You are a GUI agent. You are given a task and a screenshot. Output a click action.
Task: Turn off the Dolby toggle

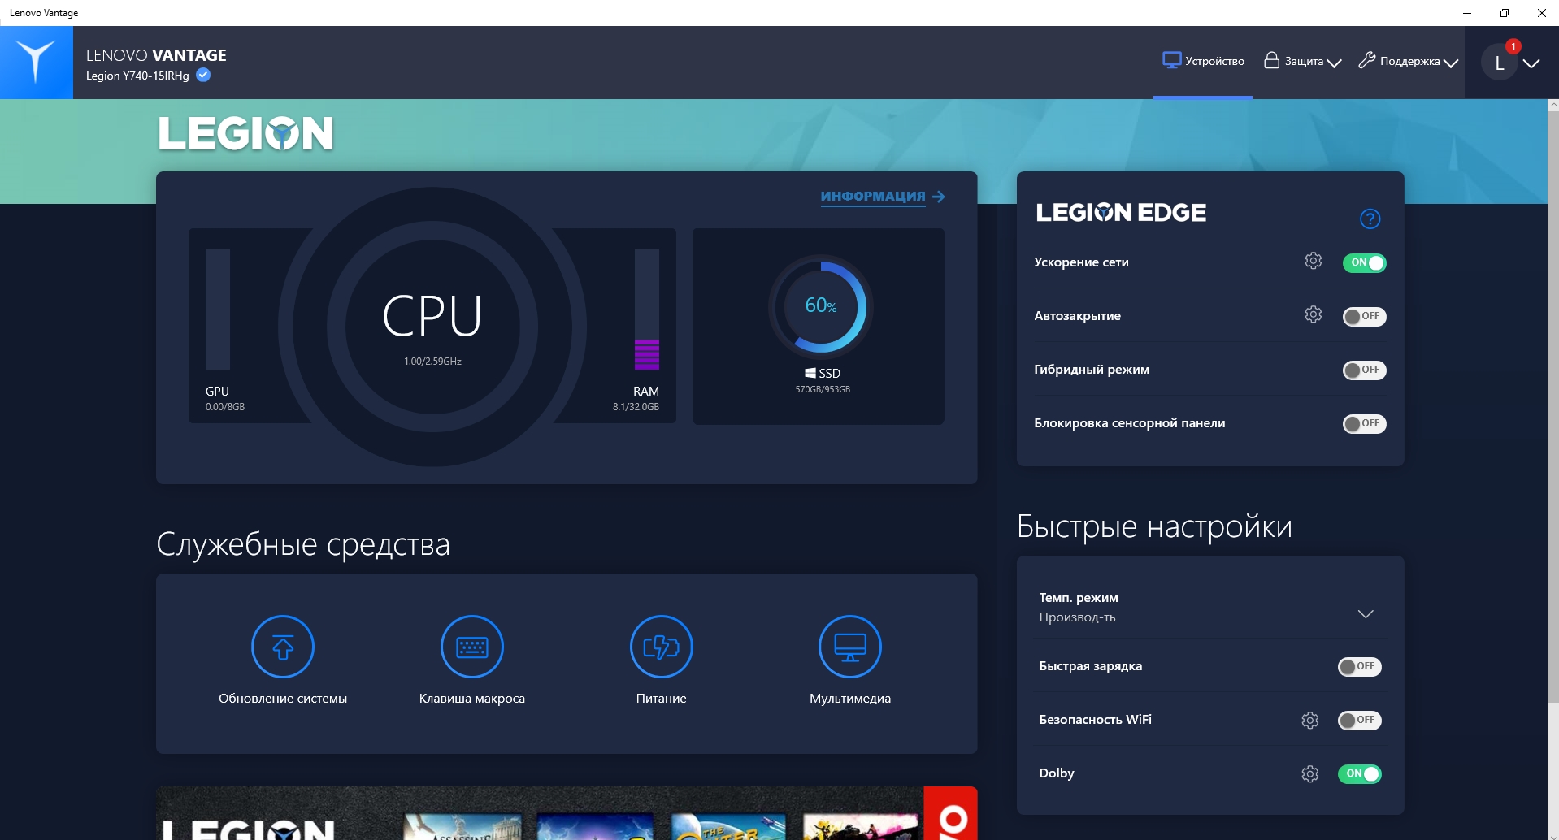tap(1359, 773)
